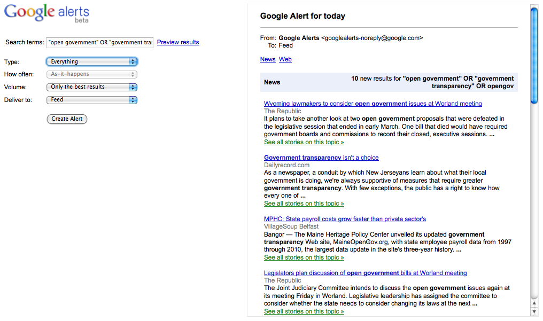The image size is (543, 321).
Task: Focus the Search terms input field
Action: coord(100,42)
